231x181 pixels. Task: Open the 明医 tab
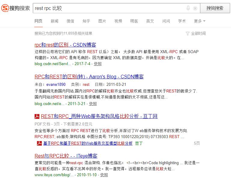(x=134, y=21)
